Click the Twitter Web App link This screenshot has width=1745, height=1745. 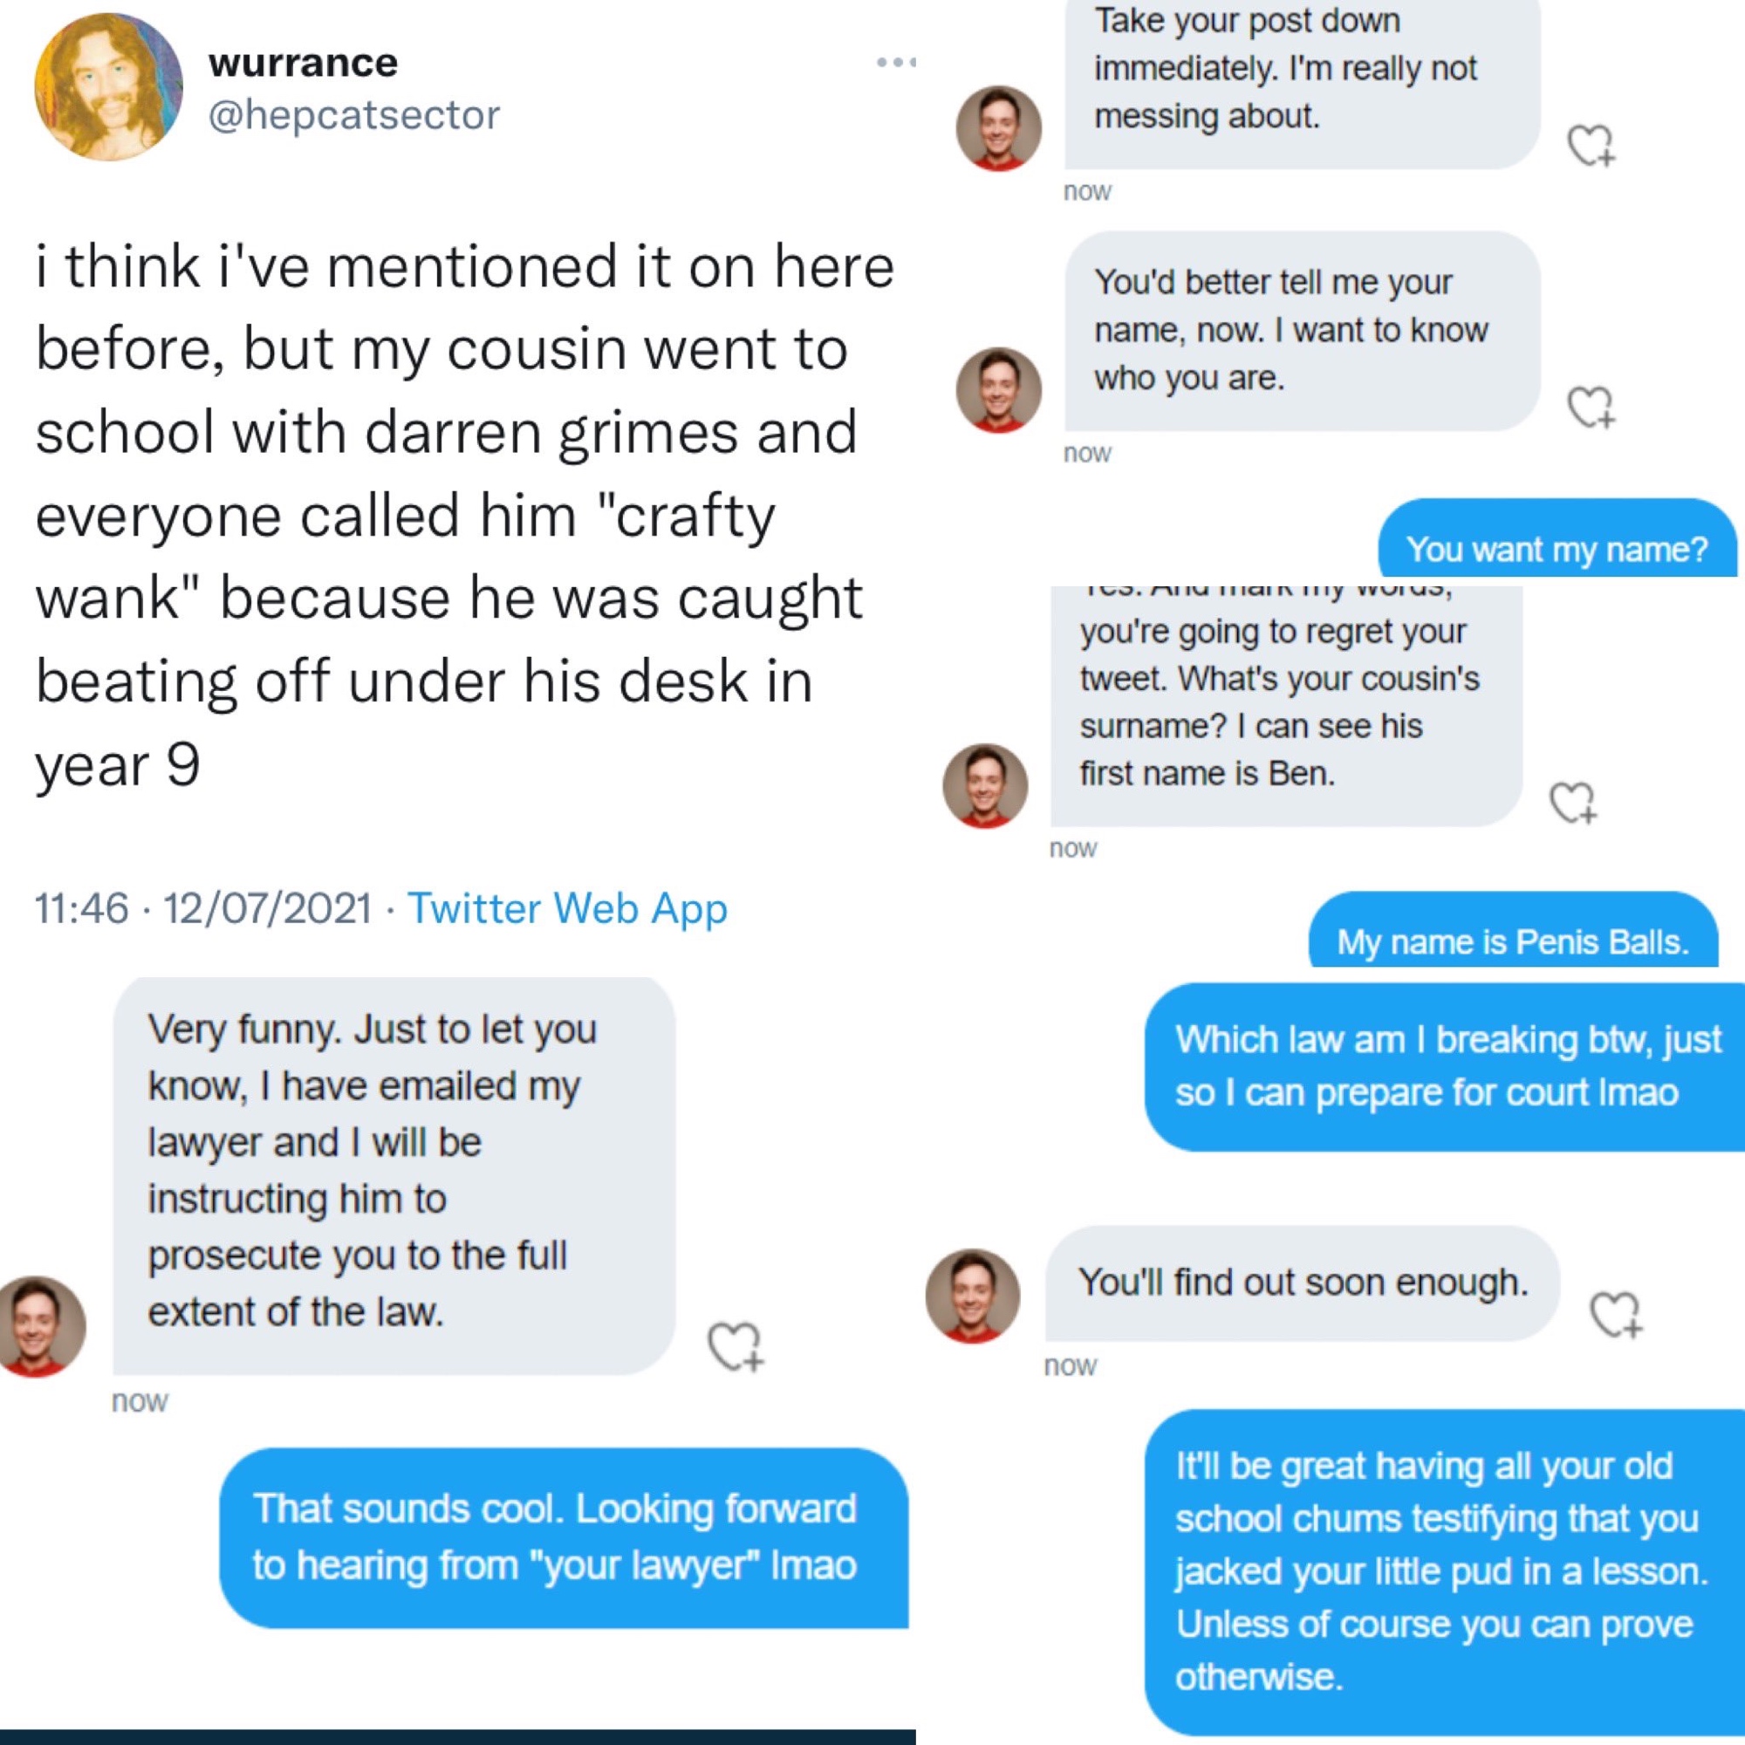567,907
